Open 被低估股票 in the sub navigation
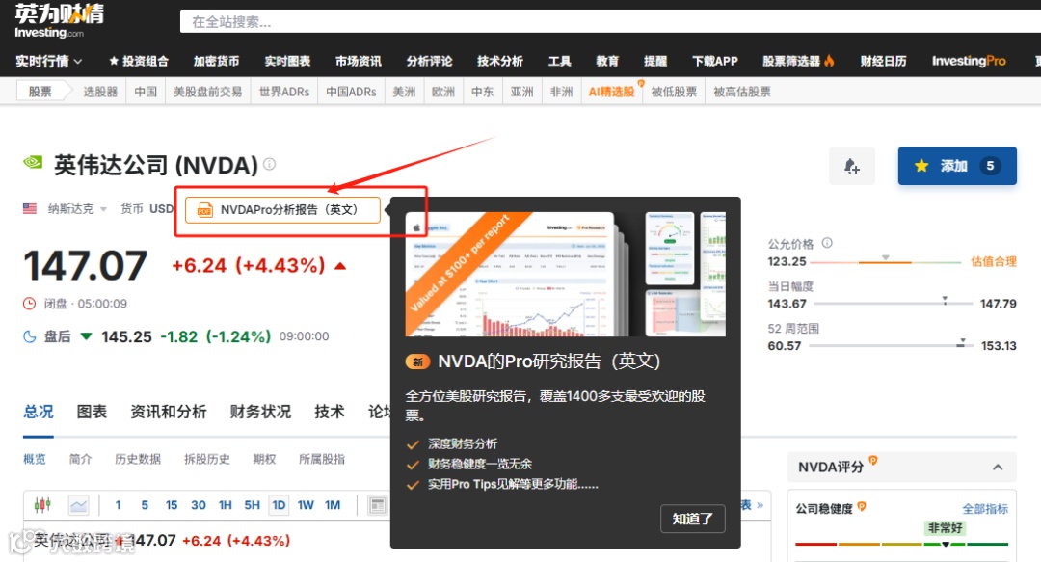This screenshot has height=562, width=1041. tap(674, 92)
